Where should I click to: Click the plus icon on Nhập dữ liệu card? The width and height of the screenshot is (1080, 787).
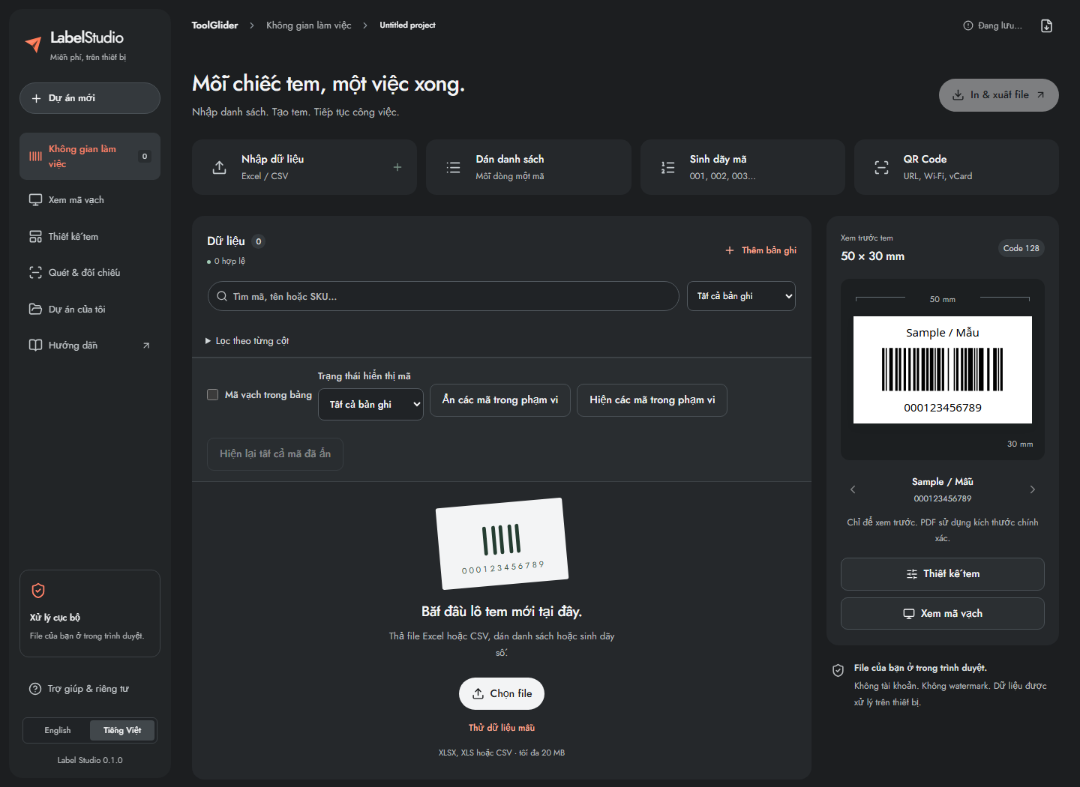(397, 167)
